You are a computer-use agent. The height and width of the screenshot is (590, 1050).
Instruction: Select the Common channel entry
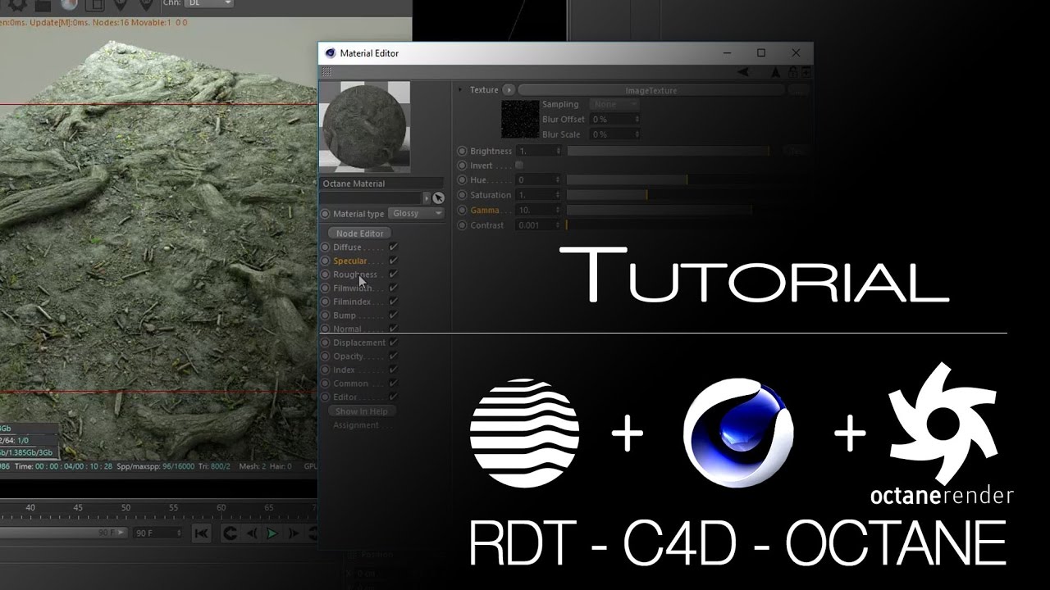click(350, 383)
